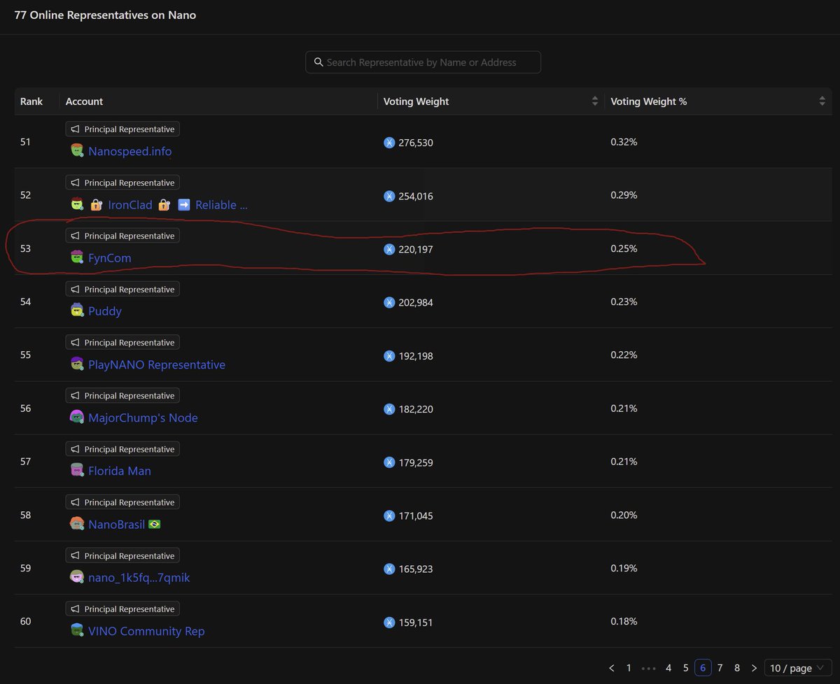
Task: Open the 10 / page size dropdown
Action: point(798,668)
